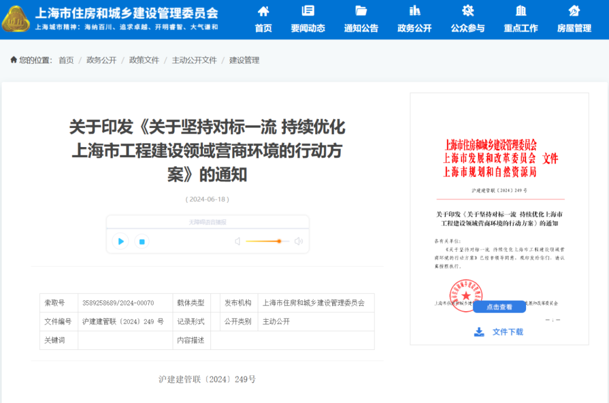The height and width of the screenshot is (403, 609).
Task: Open 主动公开文件 breadcrumb link
Action: [x=194, y=60]
